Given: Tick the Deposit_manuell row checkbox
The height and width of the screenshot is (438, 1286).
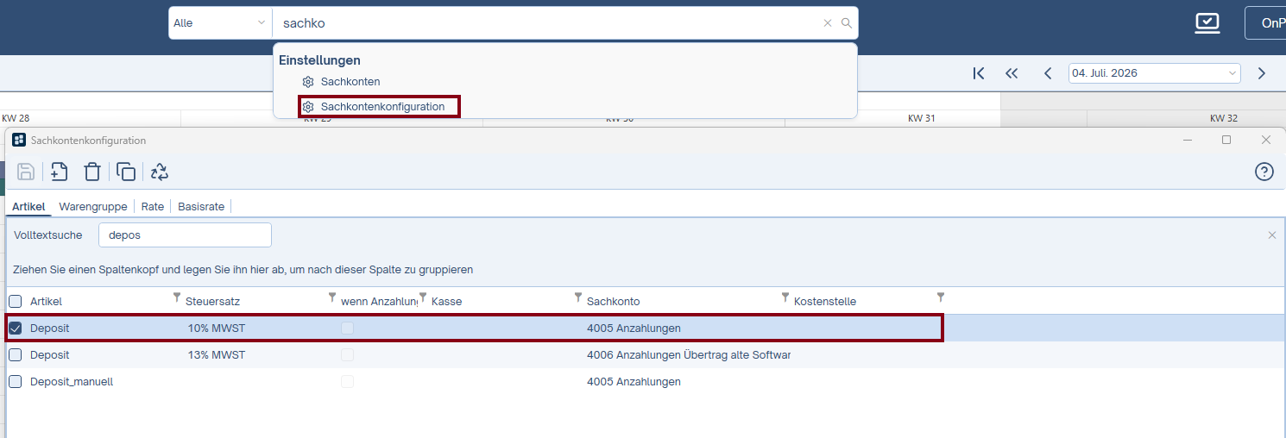Looking at the screenshot, I should click(16, 381).
